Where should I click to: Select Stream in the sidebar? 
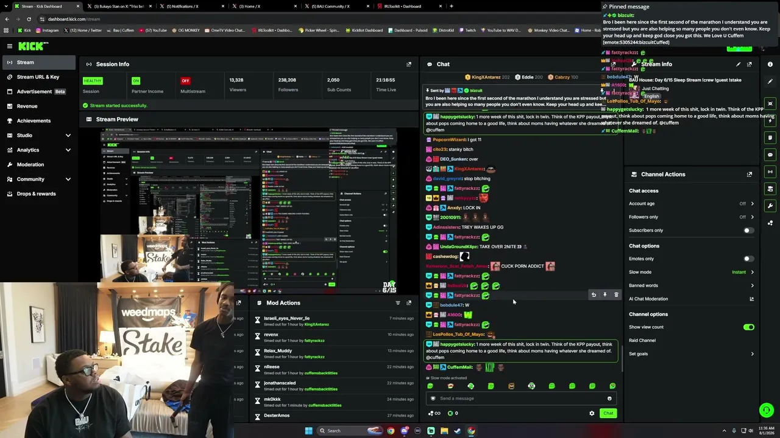tap(38, 62)
